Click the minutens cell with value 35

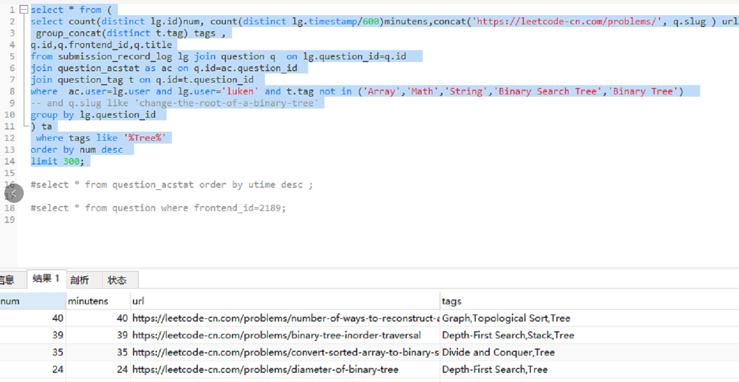pos(97,352)
